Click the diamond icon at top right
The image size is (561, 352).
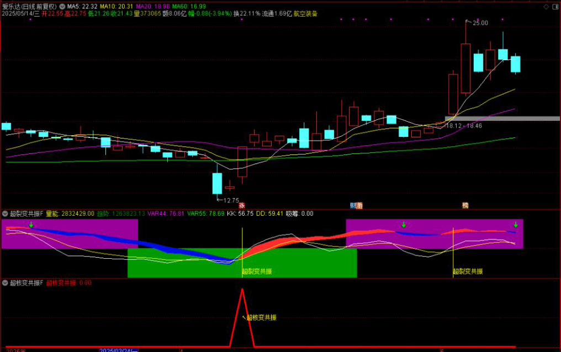tap(544, 6)
